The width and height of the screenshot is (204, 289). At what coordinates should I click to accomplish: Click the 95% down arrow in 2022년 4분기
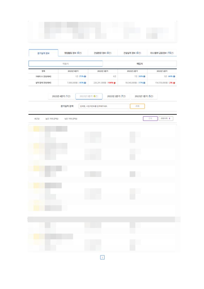click(x=85, y=83)
